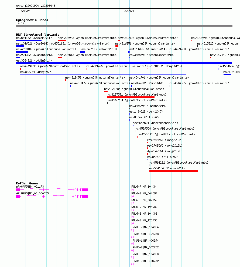
Task: Open variant nsv564182 (Cooper2011) label
Action: click(34, 38)
